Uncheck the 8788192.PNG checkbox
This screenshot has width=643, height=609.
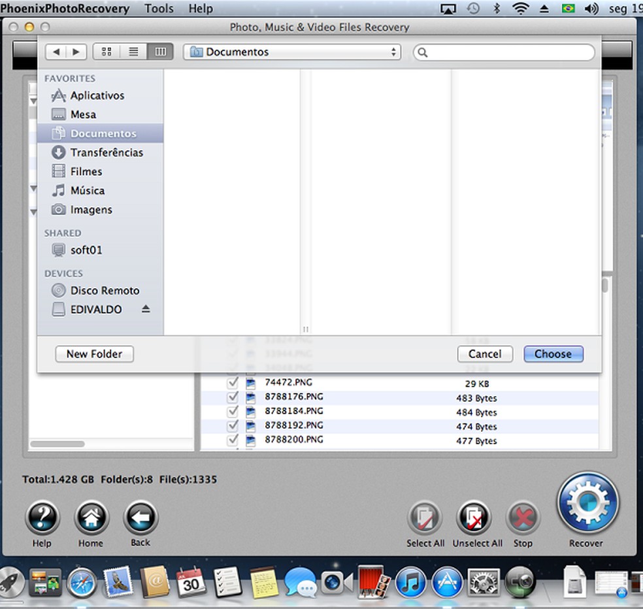[x=233, y=425]
